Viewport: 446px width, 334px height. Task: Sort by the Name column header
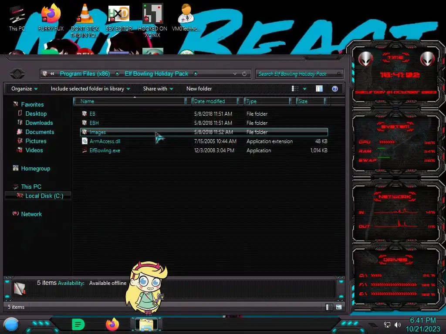pos(130,101)
